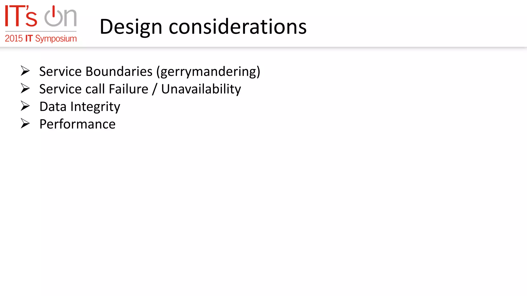Click the Performance bullet text
The height and width of the screenshot is (296, 527).
pyautogui.click(x=77, y=124)
